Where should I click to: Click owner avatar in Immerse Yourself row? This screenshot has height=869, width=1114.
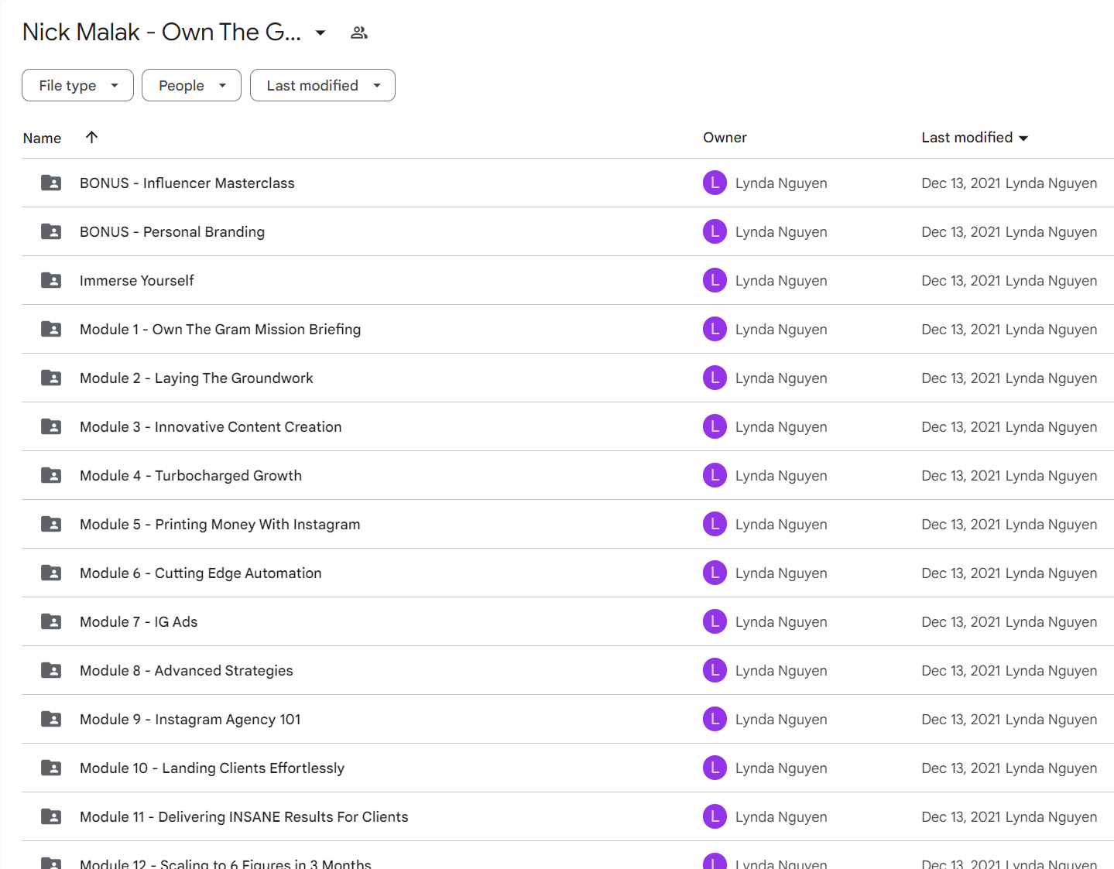[715, 280]
